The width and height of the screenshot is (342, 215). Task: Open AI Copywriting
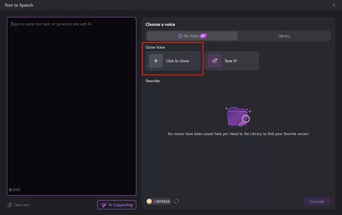coord(117,205)
